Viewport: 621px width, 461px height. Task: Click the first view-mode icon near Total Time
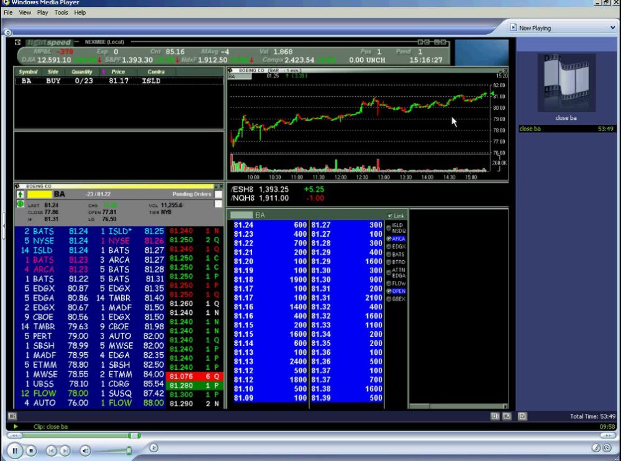pyautogui.click(x=495, y=416)
